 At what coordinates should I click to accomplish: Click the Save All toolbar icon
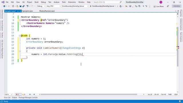23,6
